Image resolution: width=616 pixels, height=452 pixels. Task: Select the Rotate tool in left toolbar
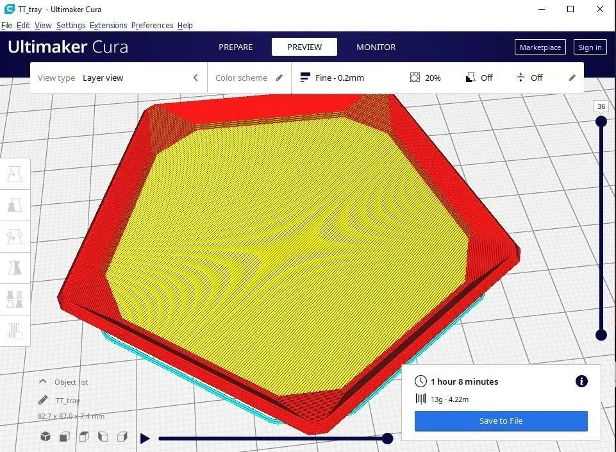tap(15, 237)
